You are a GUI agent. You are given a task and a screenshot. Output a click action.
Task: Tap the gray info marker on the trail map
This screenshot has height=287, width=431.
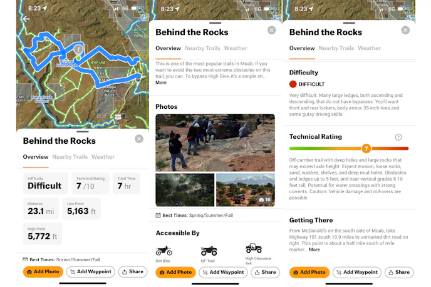[78, 48]
